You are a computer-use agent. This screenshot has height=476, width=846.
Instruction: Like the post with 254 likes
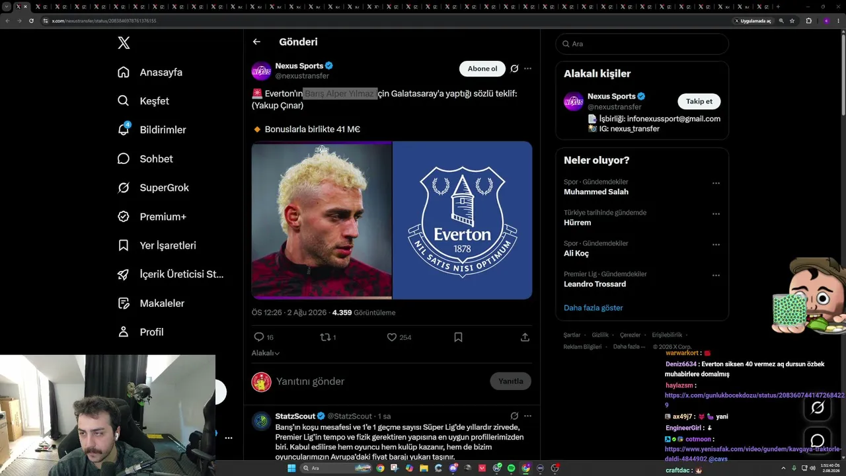pos(391,337)
